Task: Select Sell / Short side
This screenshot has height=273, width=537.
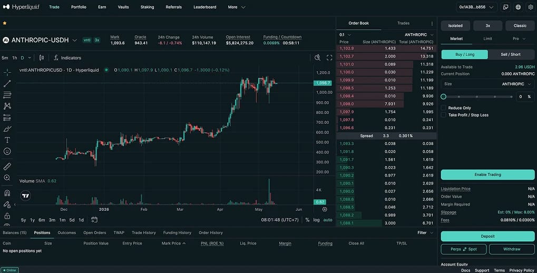Action: [x=511, y=54]
